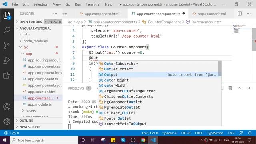Choose OutletContext suggestion
256x144 pixels.
coord(158,69)
